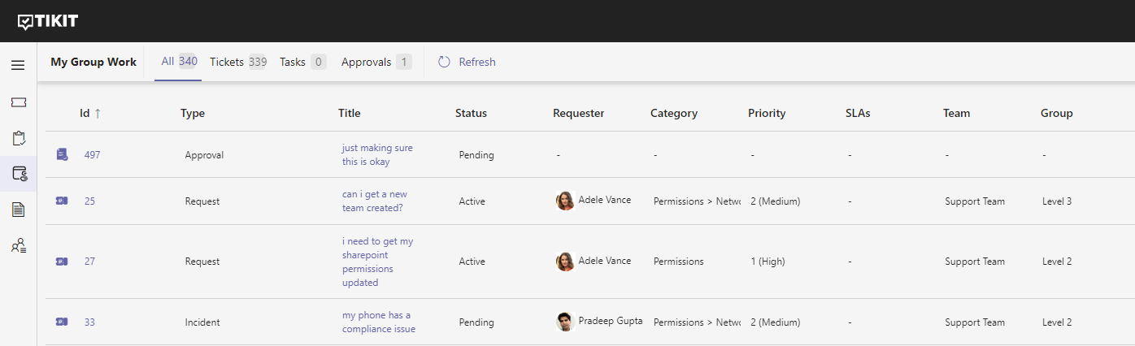
Task: Click Active status in row 25
Action: click(x=472, y=201)
